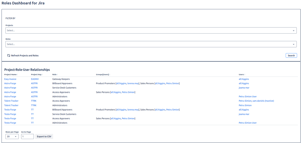
Task: Open the Roles filter dropdown
Action: [x=151, y=44]
